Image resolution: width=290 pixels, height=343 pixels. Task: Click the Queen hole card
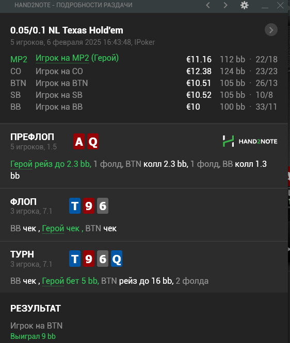(93, 142)
